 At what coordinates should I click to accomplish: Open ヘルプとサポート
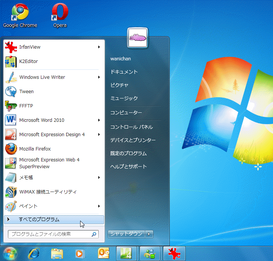click(129, 167)
